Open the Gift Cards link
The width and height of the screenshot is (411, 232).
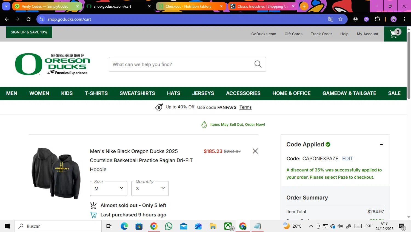[293, 34]
